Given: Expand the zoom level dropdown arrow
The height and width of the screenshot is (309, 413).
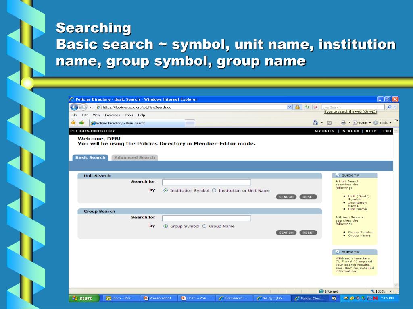Looking at the screenshot, I should (390, 291).
